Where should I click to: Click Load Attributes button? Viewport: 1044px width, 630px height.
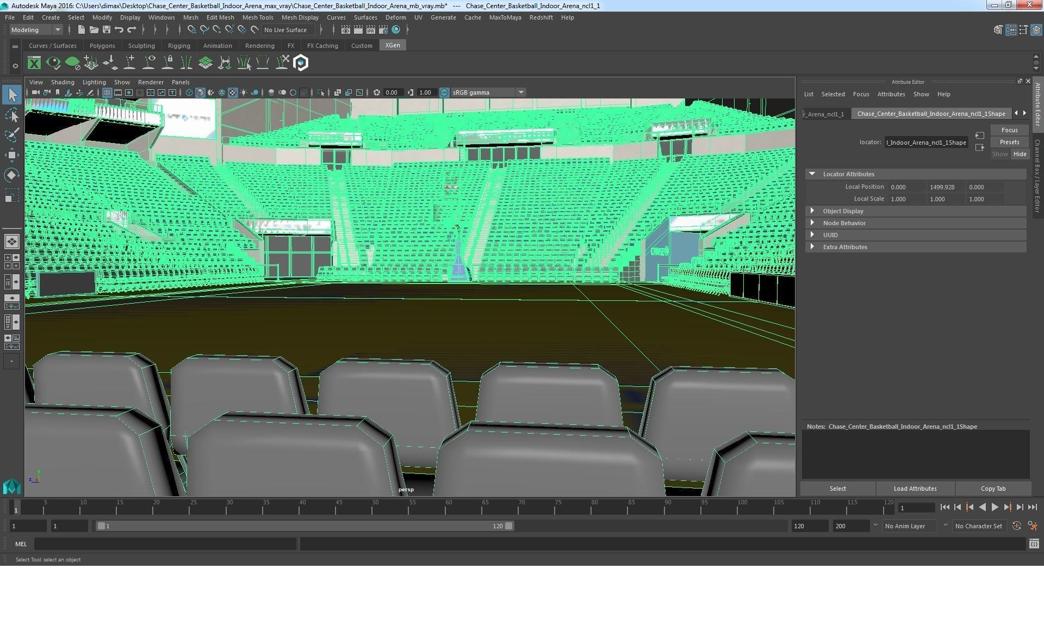click(915, 489)
